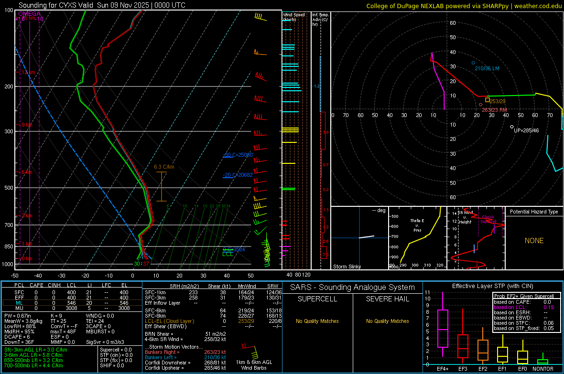Click the SEVERE HAIL analogue heading
The image size is (564, 374).
[387, 299]
